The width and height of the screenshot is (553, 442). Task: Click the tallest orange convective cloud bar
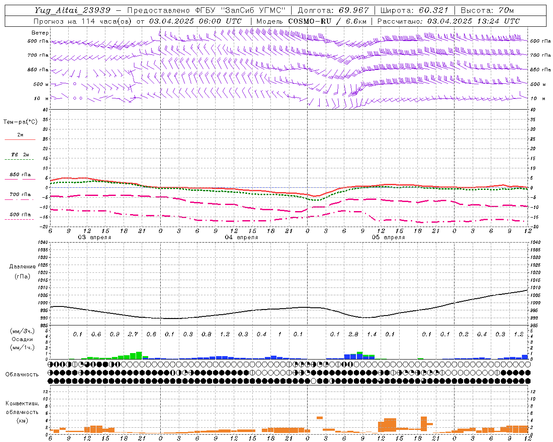point(423,423)
